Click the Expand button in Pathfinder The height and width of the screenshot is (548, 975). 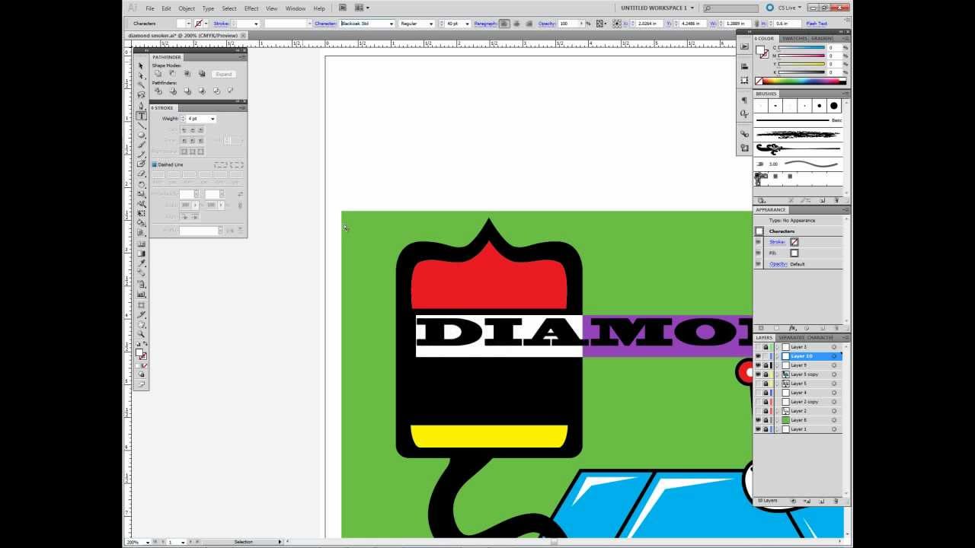pyautogui.click(x=224, y=74)
